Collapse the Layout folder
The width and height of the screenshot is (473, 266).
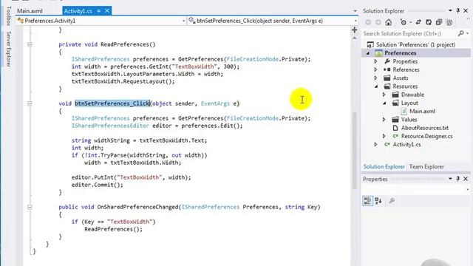click(x=384, y=103)
